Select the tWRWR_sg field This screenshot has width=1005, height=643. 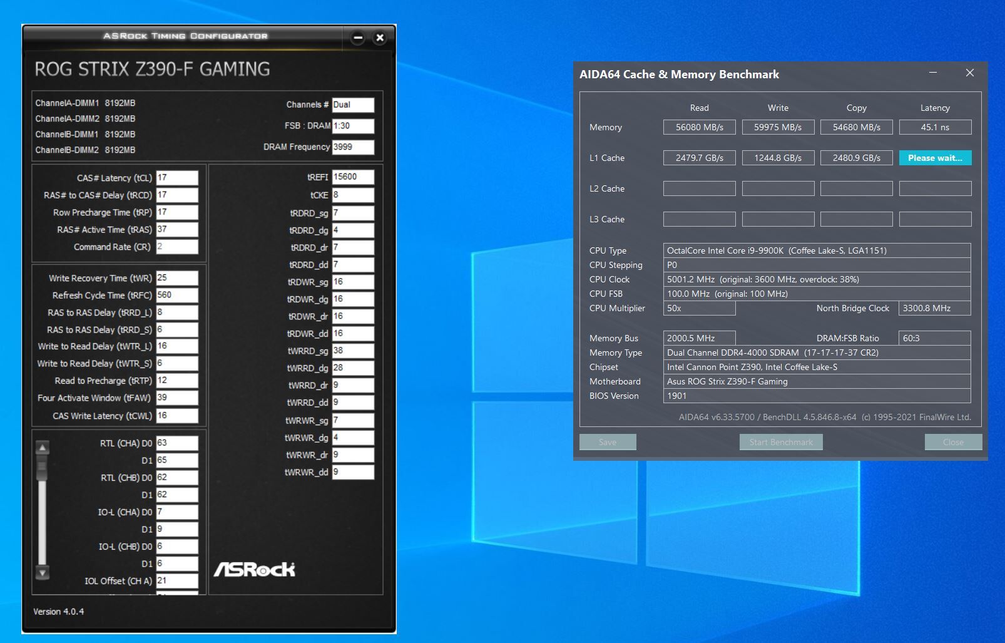click(x=353, y=420)
